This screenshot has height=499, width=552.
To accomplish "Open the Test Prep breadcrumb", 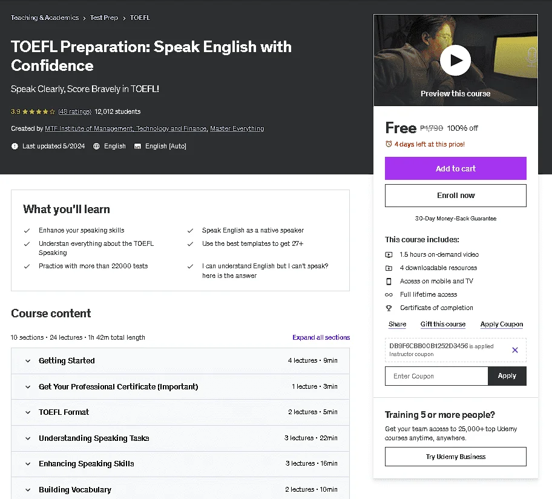I will [104, 18].
